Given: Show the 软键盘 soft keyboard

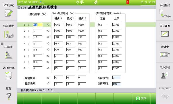Looking at the screenshot, I should (x=165, y=54).
